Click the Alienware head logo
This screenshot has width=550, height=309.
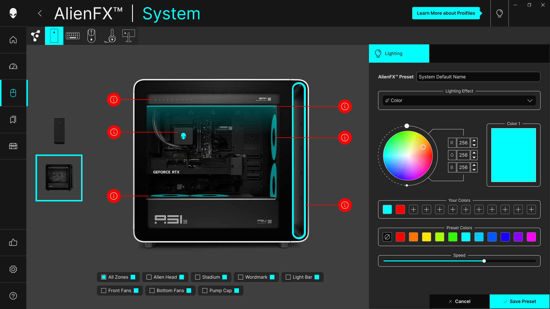coord(13,13)
